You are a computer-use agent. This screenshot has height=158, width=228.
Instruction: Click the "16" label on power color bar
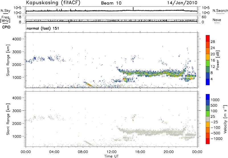[x=213, y=60]
